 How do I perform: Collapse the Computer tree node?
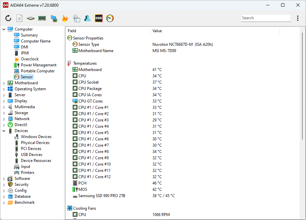pyautogui.click(x=4, y=29)
